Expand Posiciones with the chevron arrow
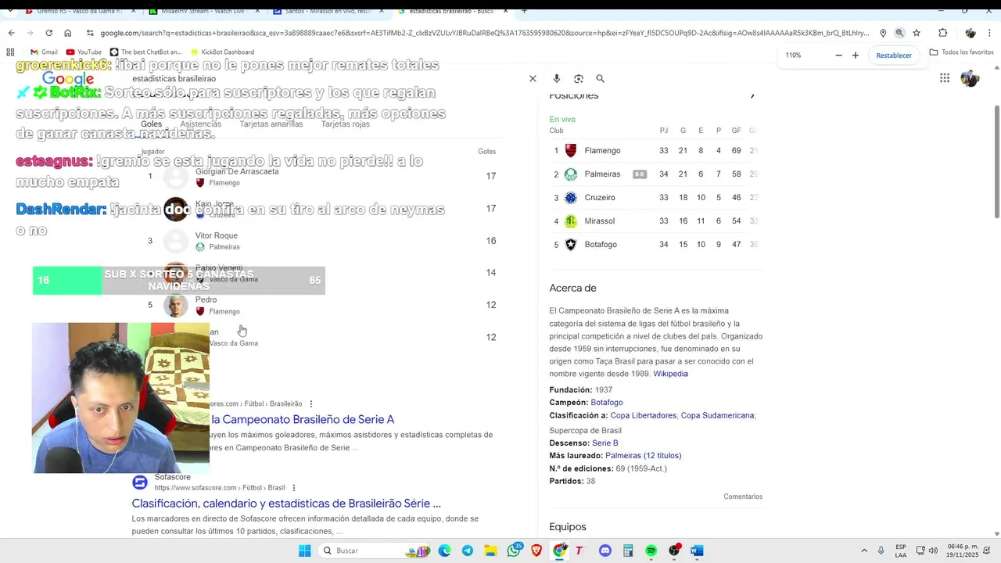This screenshot has height=563, width=1001. click(752, 96)
